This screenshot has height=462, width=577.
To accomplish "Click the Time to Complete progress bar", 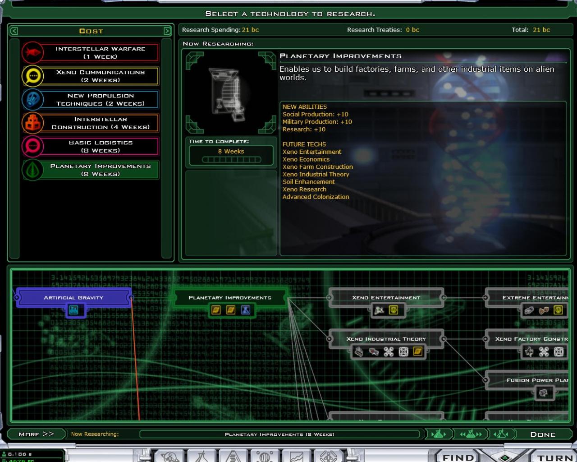I will click(231, 158).
